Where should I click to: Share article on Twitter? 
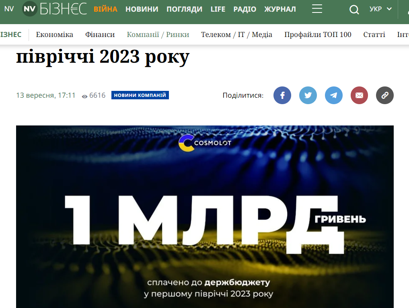pos(308,95)
